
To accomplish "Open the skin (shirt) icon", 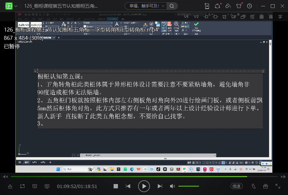I will tap(239, 6).
